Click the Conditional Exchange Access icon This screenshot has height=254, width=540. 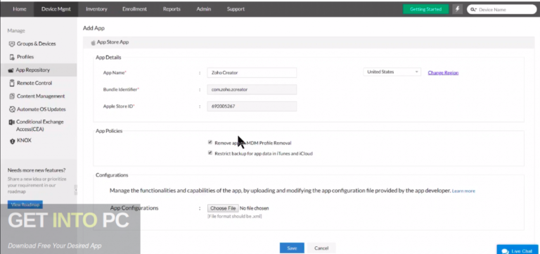pos(12,122)
